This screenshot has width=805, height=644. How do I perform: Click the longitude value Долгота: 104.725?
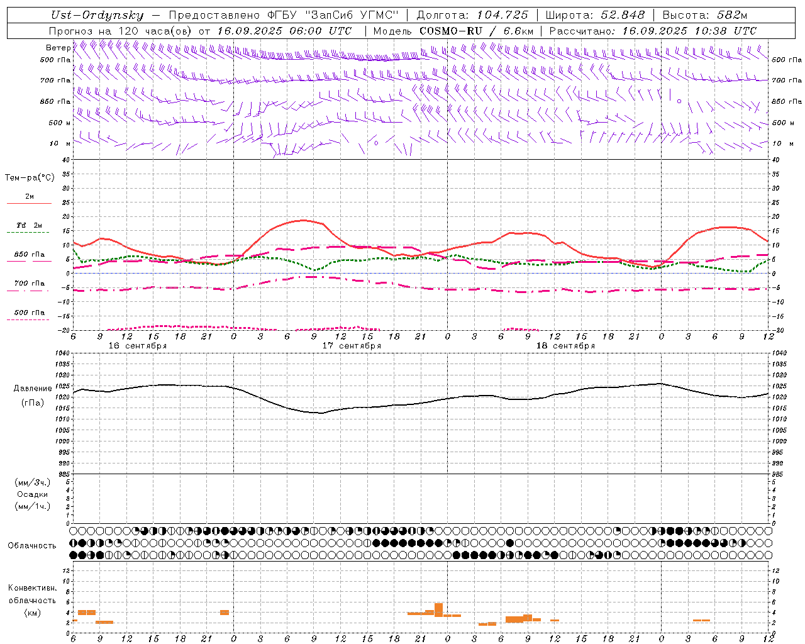click(472, 16)
